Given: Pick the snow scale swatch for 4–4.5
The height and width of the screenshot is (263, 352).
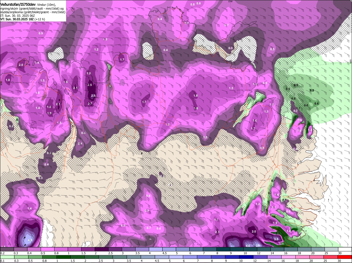Looking at the screenshot, I should pos(155,249).
